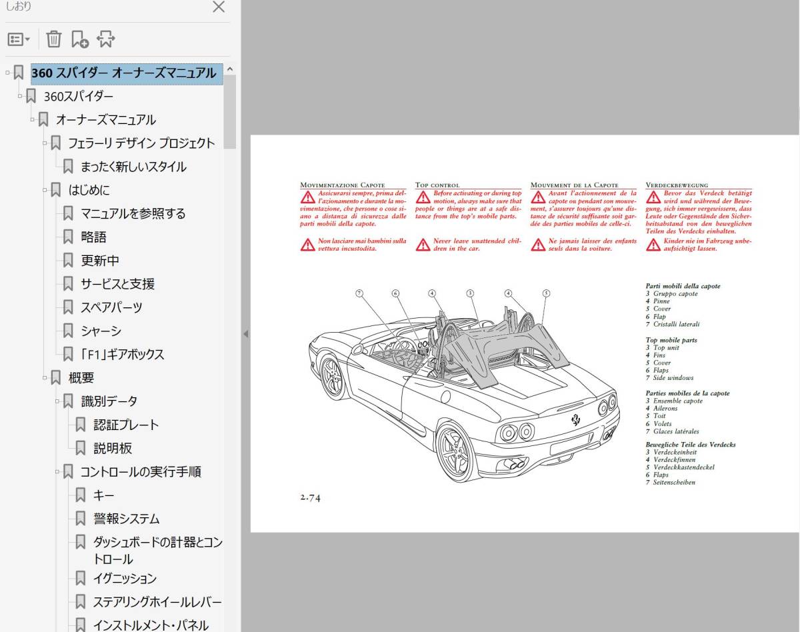This screenshot has width=800, height=632.
Task: Click the bookmark icon beside 説明板
Action: pos(81,448)
